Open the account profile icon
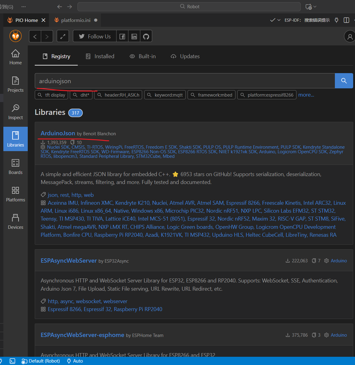Image resolution: width=355 pixels, height=365 pixels. 350,37
